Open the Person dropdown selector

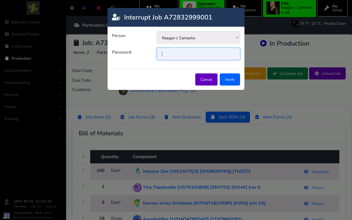[198, 38]
